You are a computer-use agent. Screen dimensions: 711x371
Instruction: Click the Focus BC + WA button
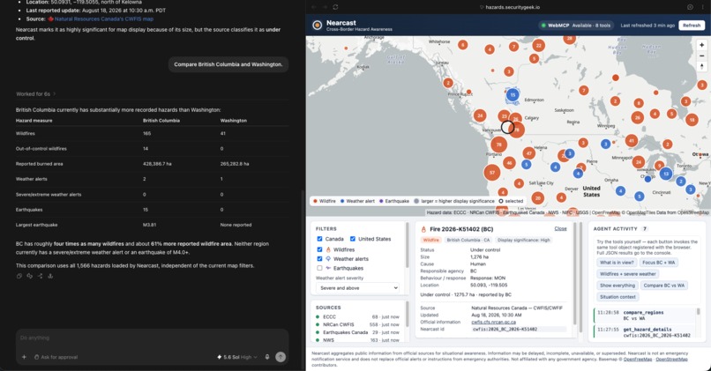pos(658,263)
